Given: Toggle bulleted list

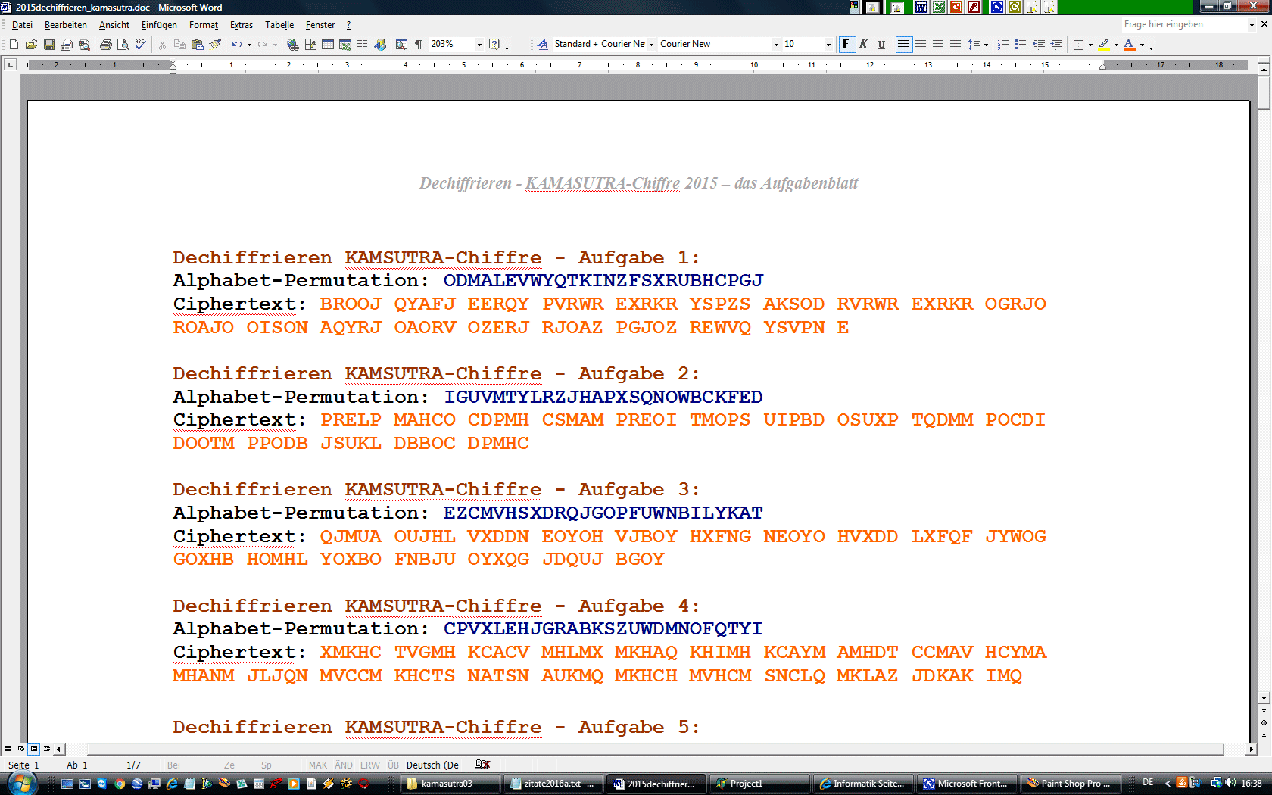Looking at the screenshot, I should pyautogui.click(x=1021, y=45).
